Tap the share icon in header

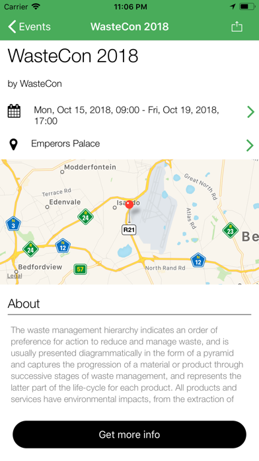coord(237,26)
